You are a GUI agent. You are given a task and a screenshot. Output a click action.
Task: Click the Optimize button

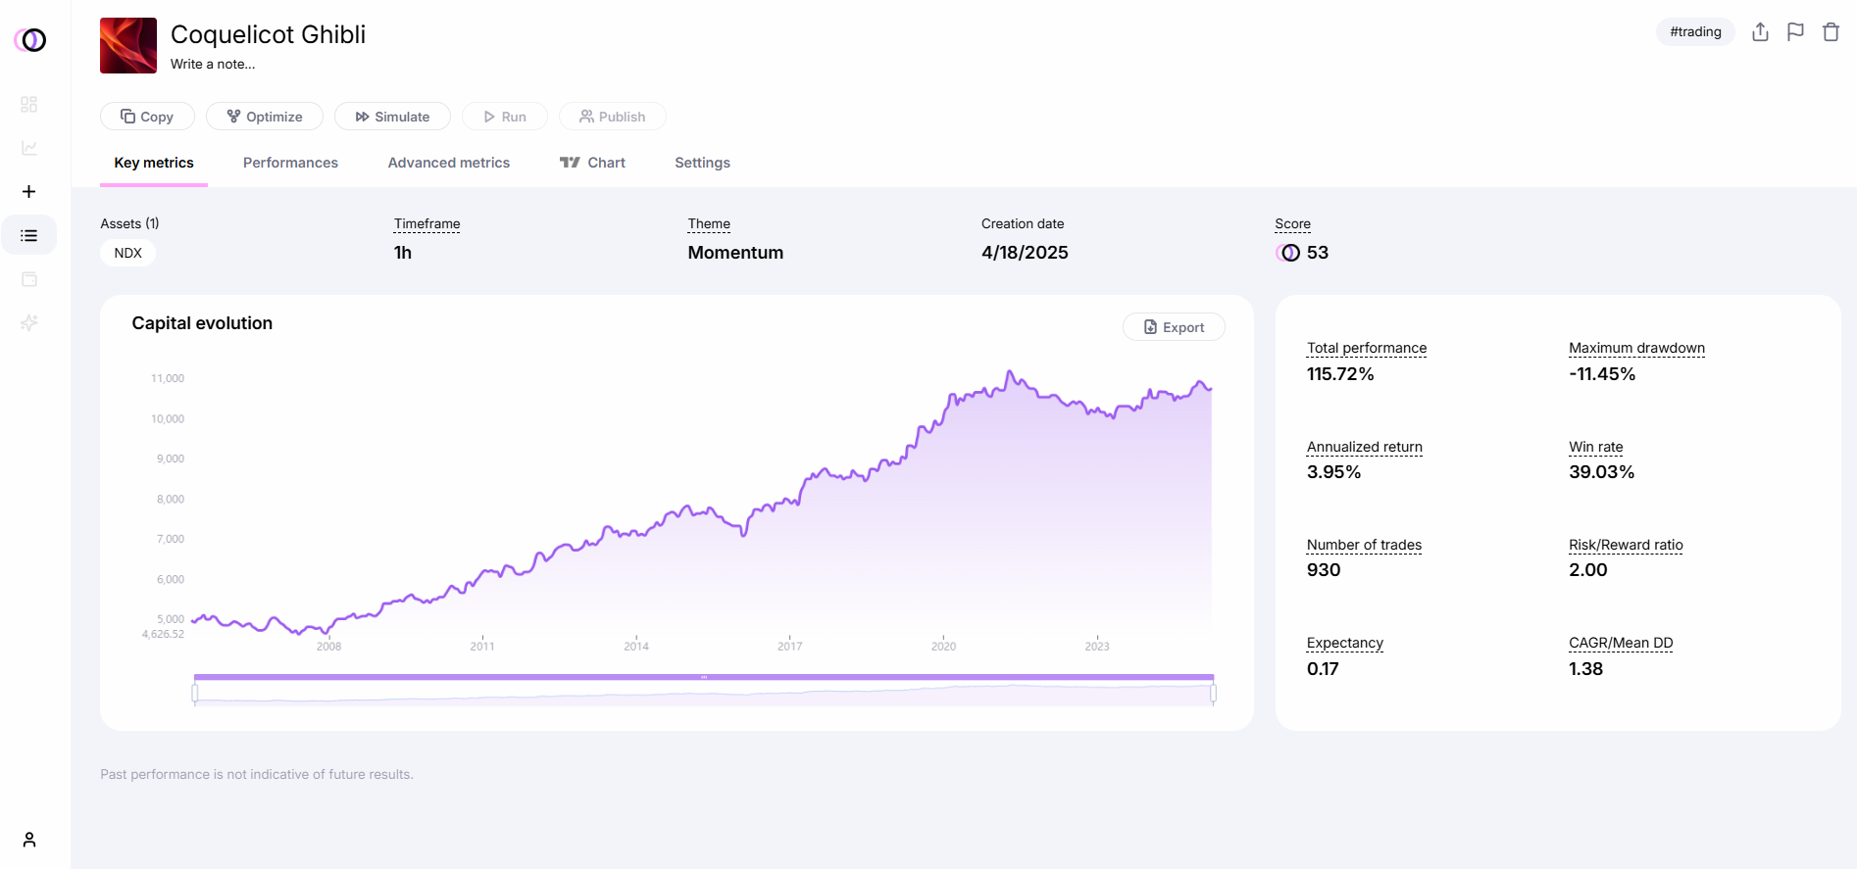(265, 117)
